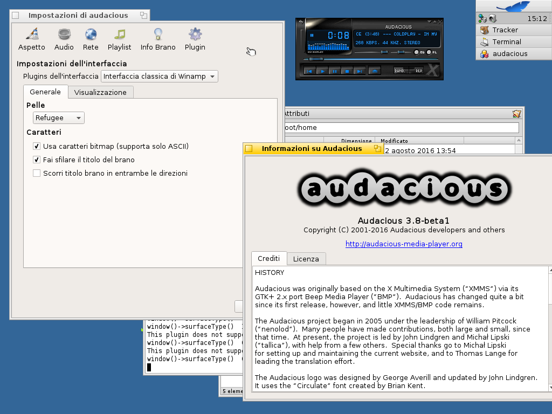
Task: Toggle the RAND. shuffle button
Action: pyautogui.click(x=401, y=71)
